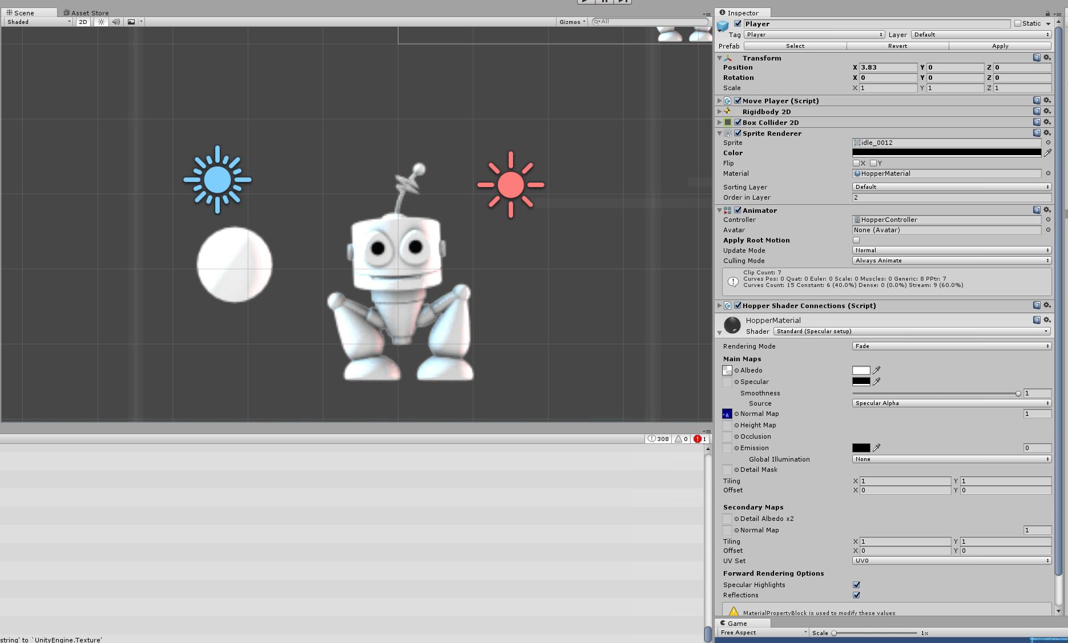Screen dimensions: 1068x643
Task: Expand Rigidbody 2D component
Action: [719, 112]
